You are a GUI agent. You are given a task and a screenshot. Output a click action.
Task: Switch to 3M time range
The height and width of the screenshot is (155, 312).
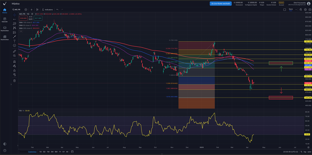[52, 152]
